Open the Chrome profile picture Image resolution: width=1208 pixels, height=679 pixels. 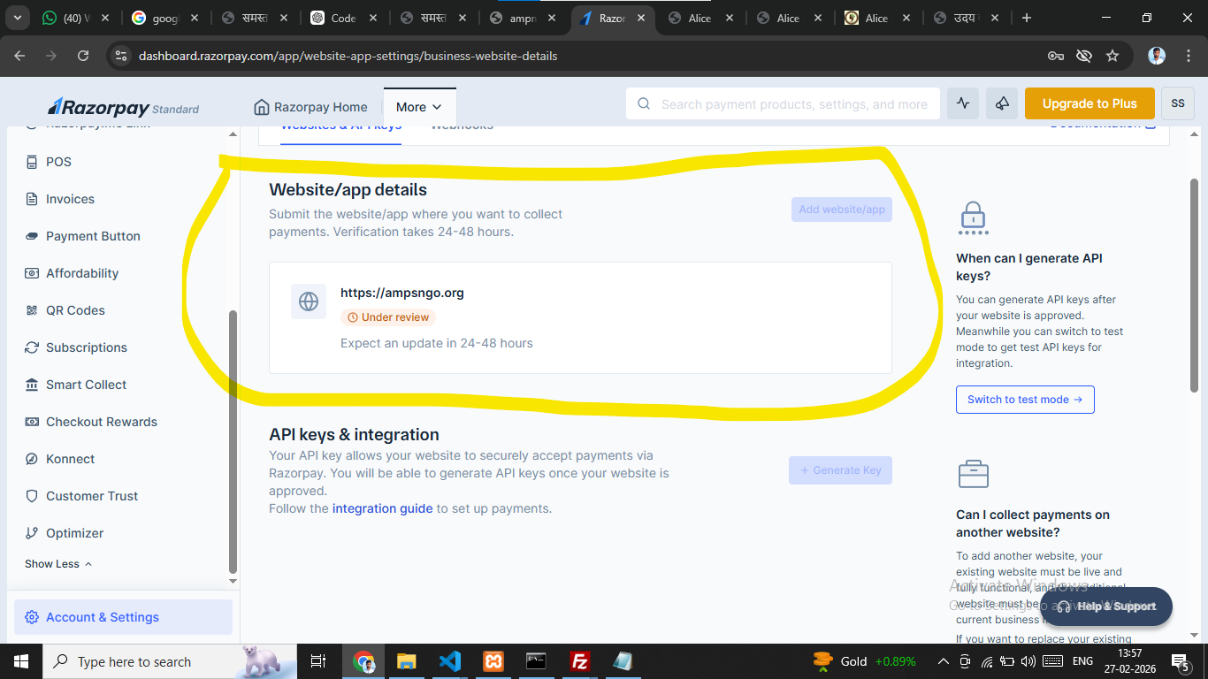pyautogui.click(x=1157, y=56)
